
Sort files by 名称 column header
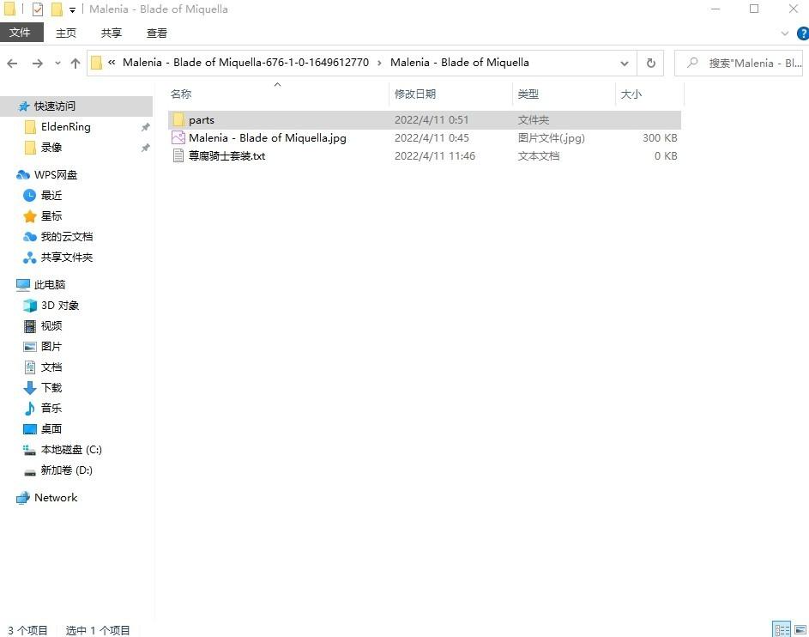(181, 94)
